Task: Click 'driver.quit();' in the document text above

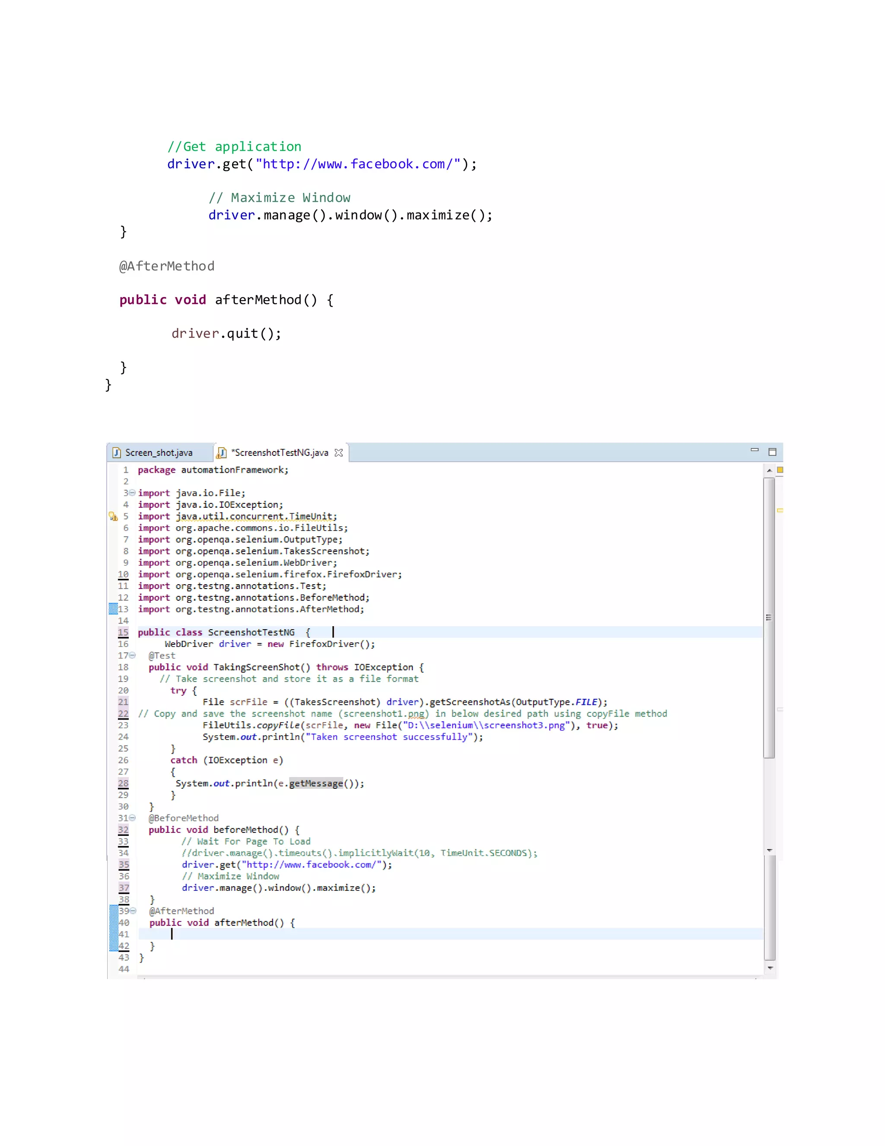Action: tap(226, 334)
